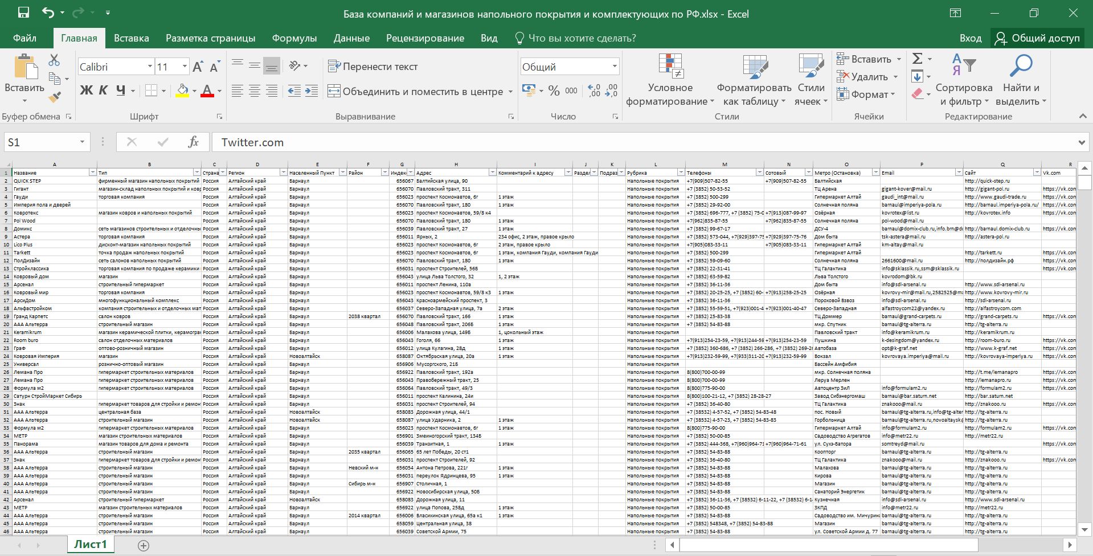Toggle bold Ж formatting

pos(86,90)
